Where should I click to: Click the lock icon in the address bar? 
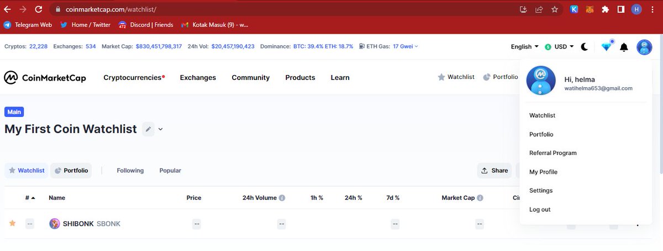point(58,9)
